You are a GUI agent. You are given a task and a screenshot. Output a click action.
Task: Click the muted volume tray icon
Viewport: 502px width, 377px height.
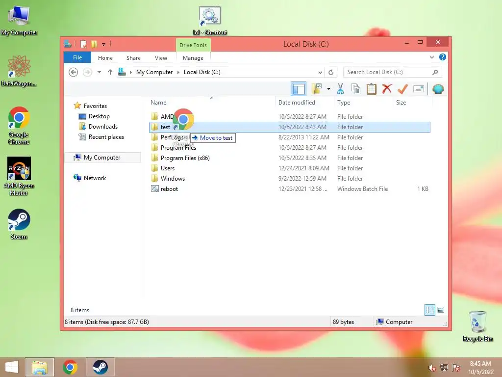[x=432, y=368]
